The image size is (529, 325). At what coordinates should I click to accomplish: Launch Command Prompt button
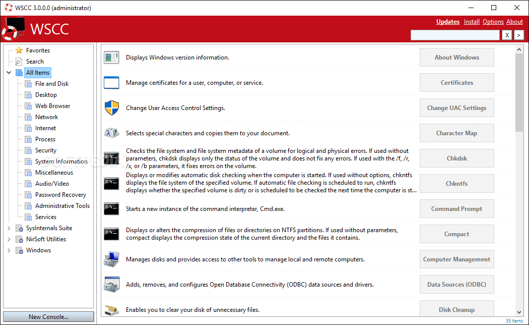[457, 209]
